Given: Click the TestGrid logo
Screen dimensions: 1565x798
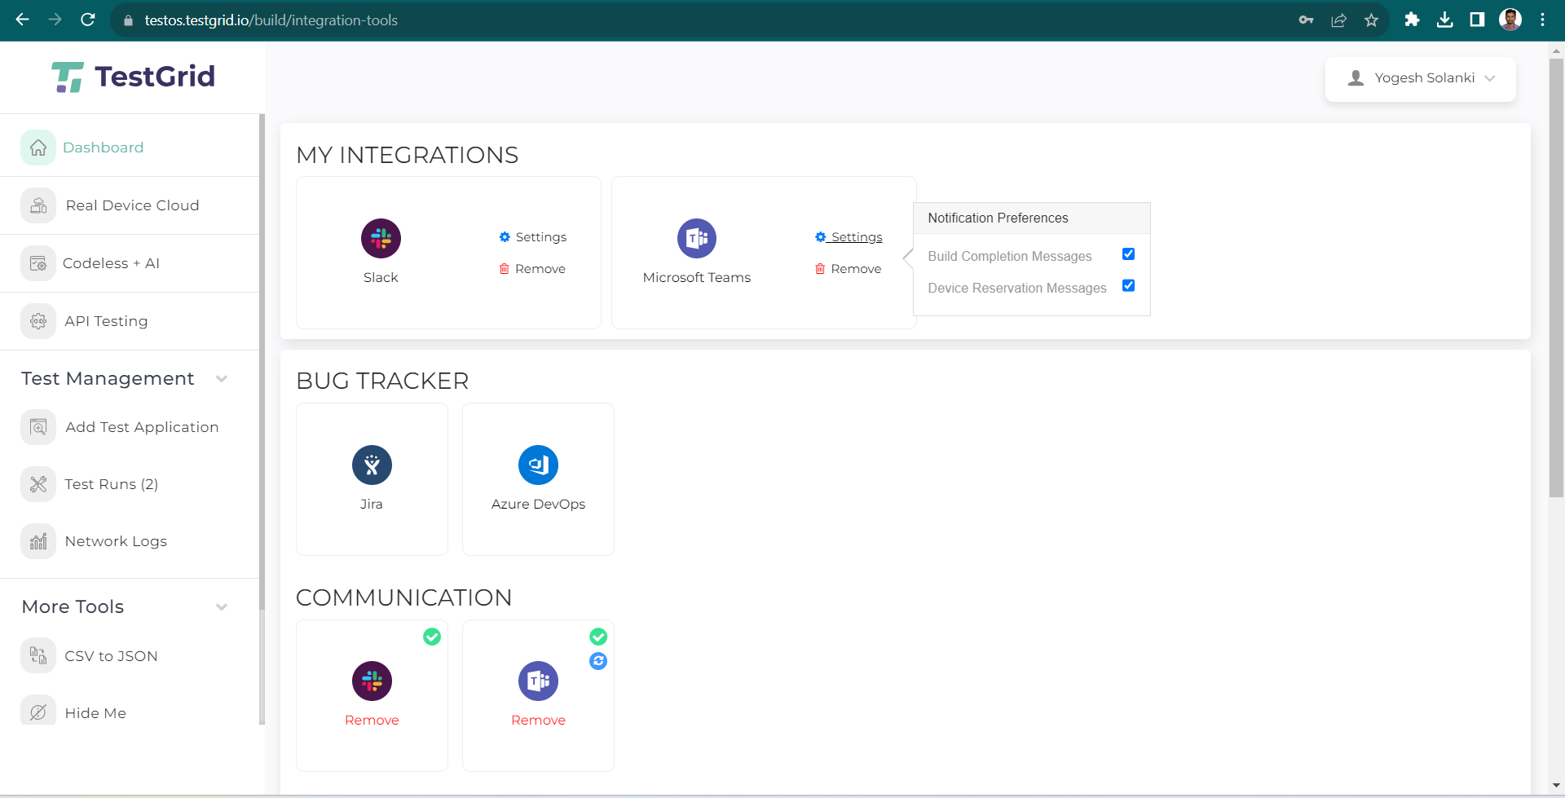Looking at the screenshot, I should pyautogui.click(x=133, y=77).
